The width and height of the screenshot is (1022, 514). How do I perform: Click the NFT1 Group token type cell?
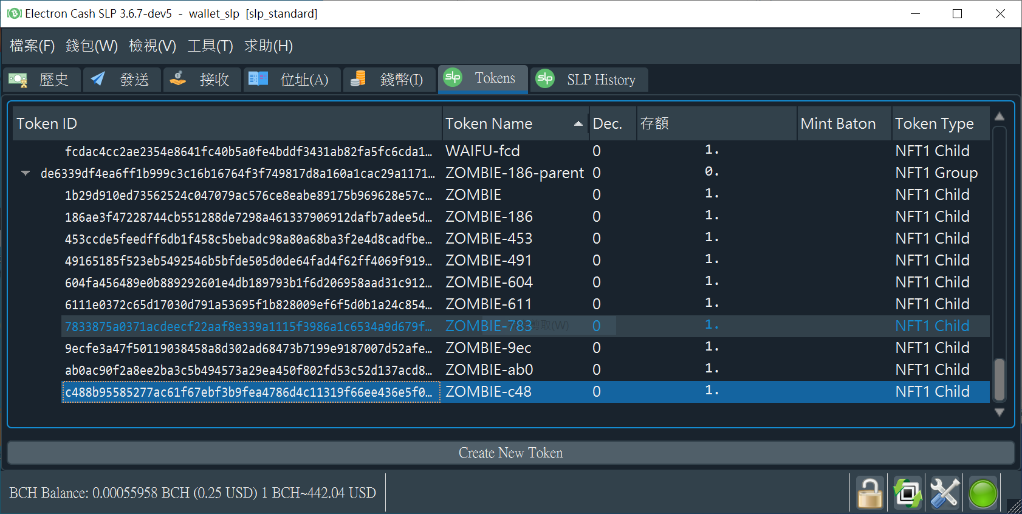[x=936, y=173]
